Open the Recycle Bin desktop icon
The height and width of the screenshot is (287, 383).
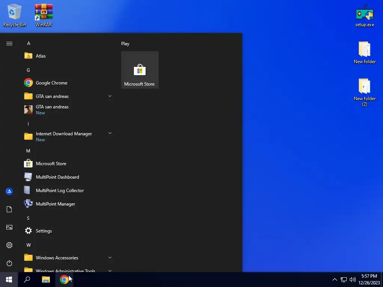coord(15,15)
